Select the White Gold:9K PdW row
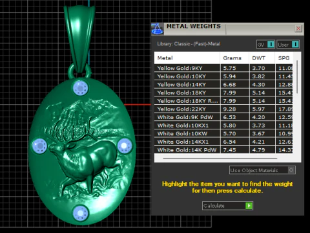 click(x=223, y=117)
